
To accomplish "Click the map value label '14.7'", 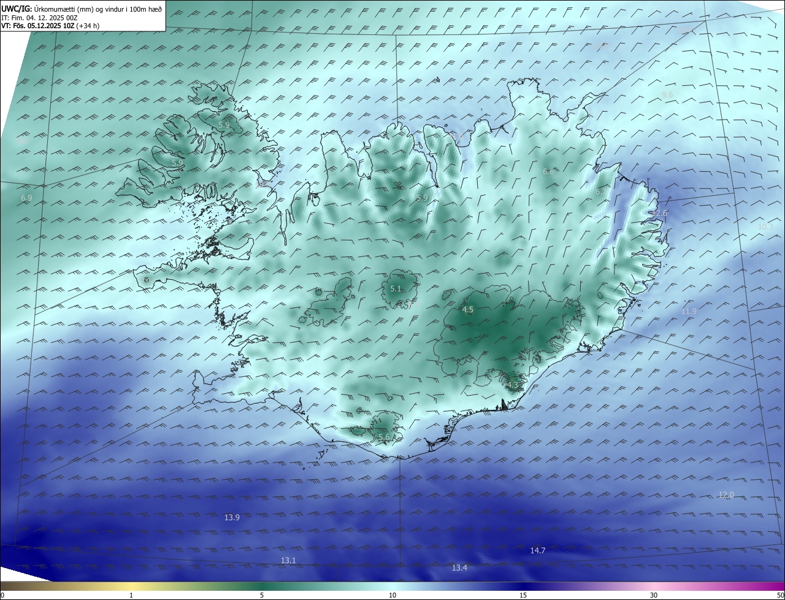I will pyautogui.click(x=538, y=551).
